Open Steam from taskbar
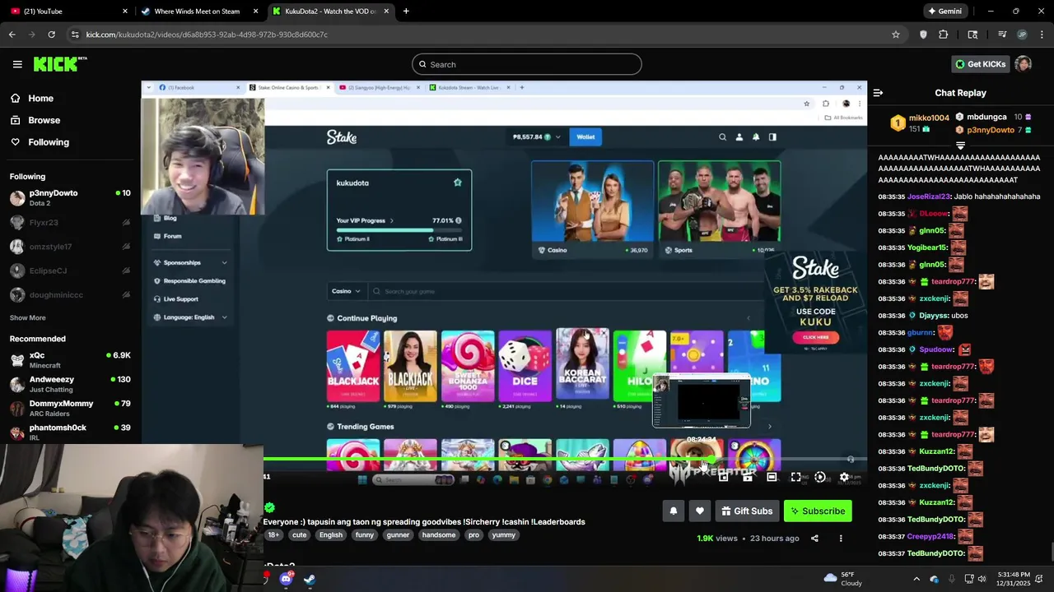Viewport: 1054px width, 592px height. pos(310,579)
